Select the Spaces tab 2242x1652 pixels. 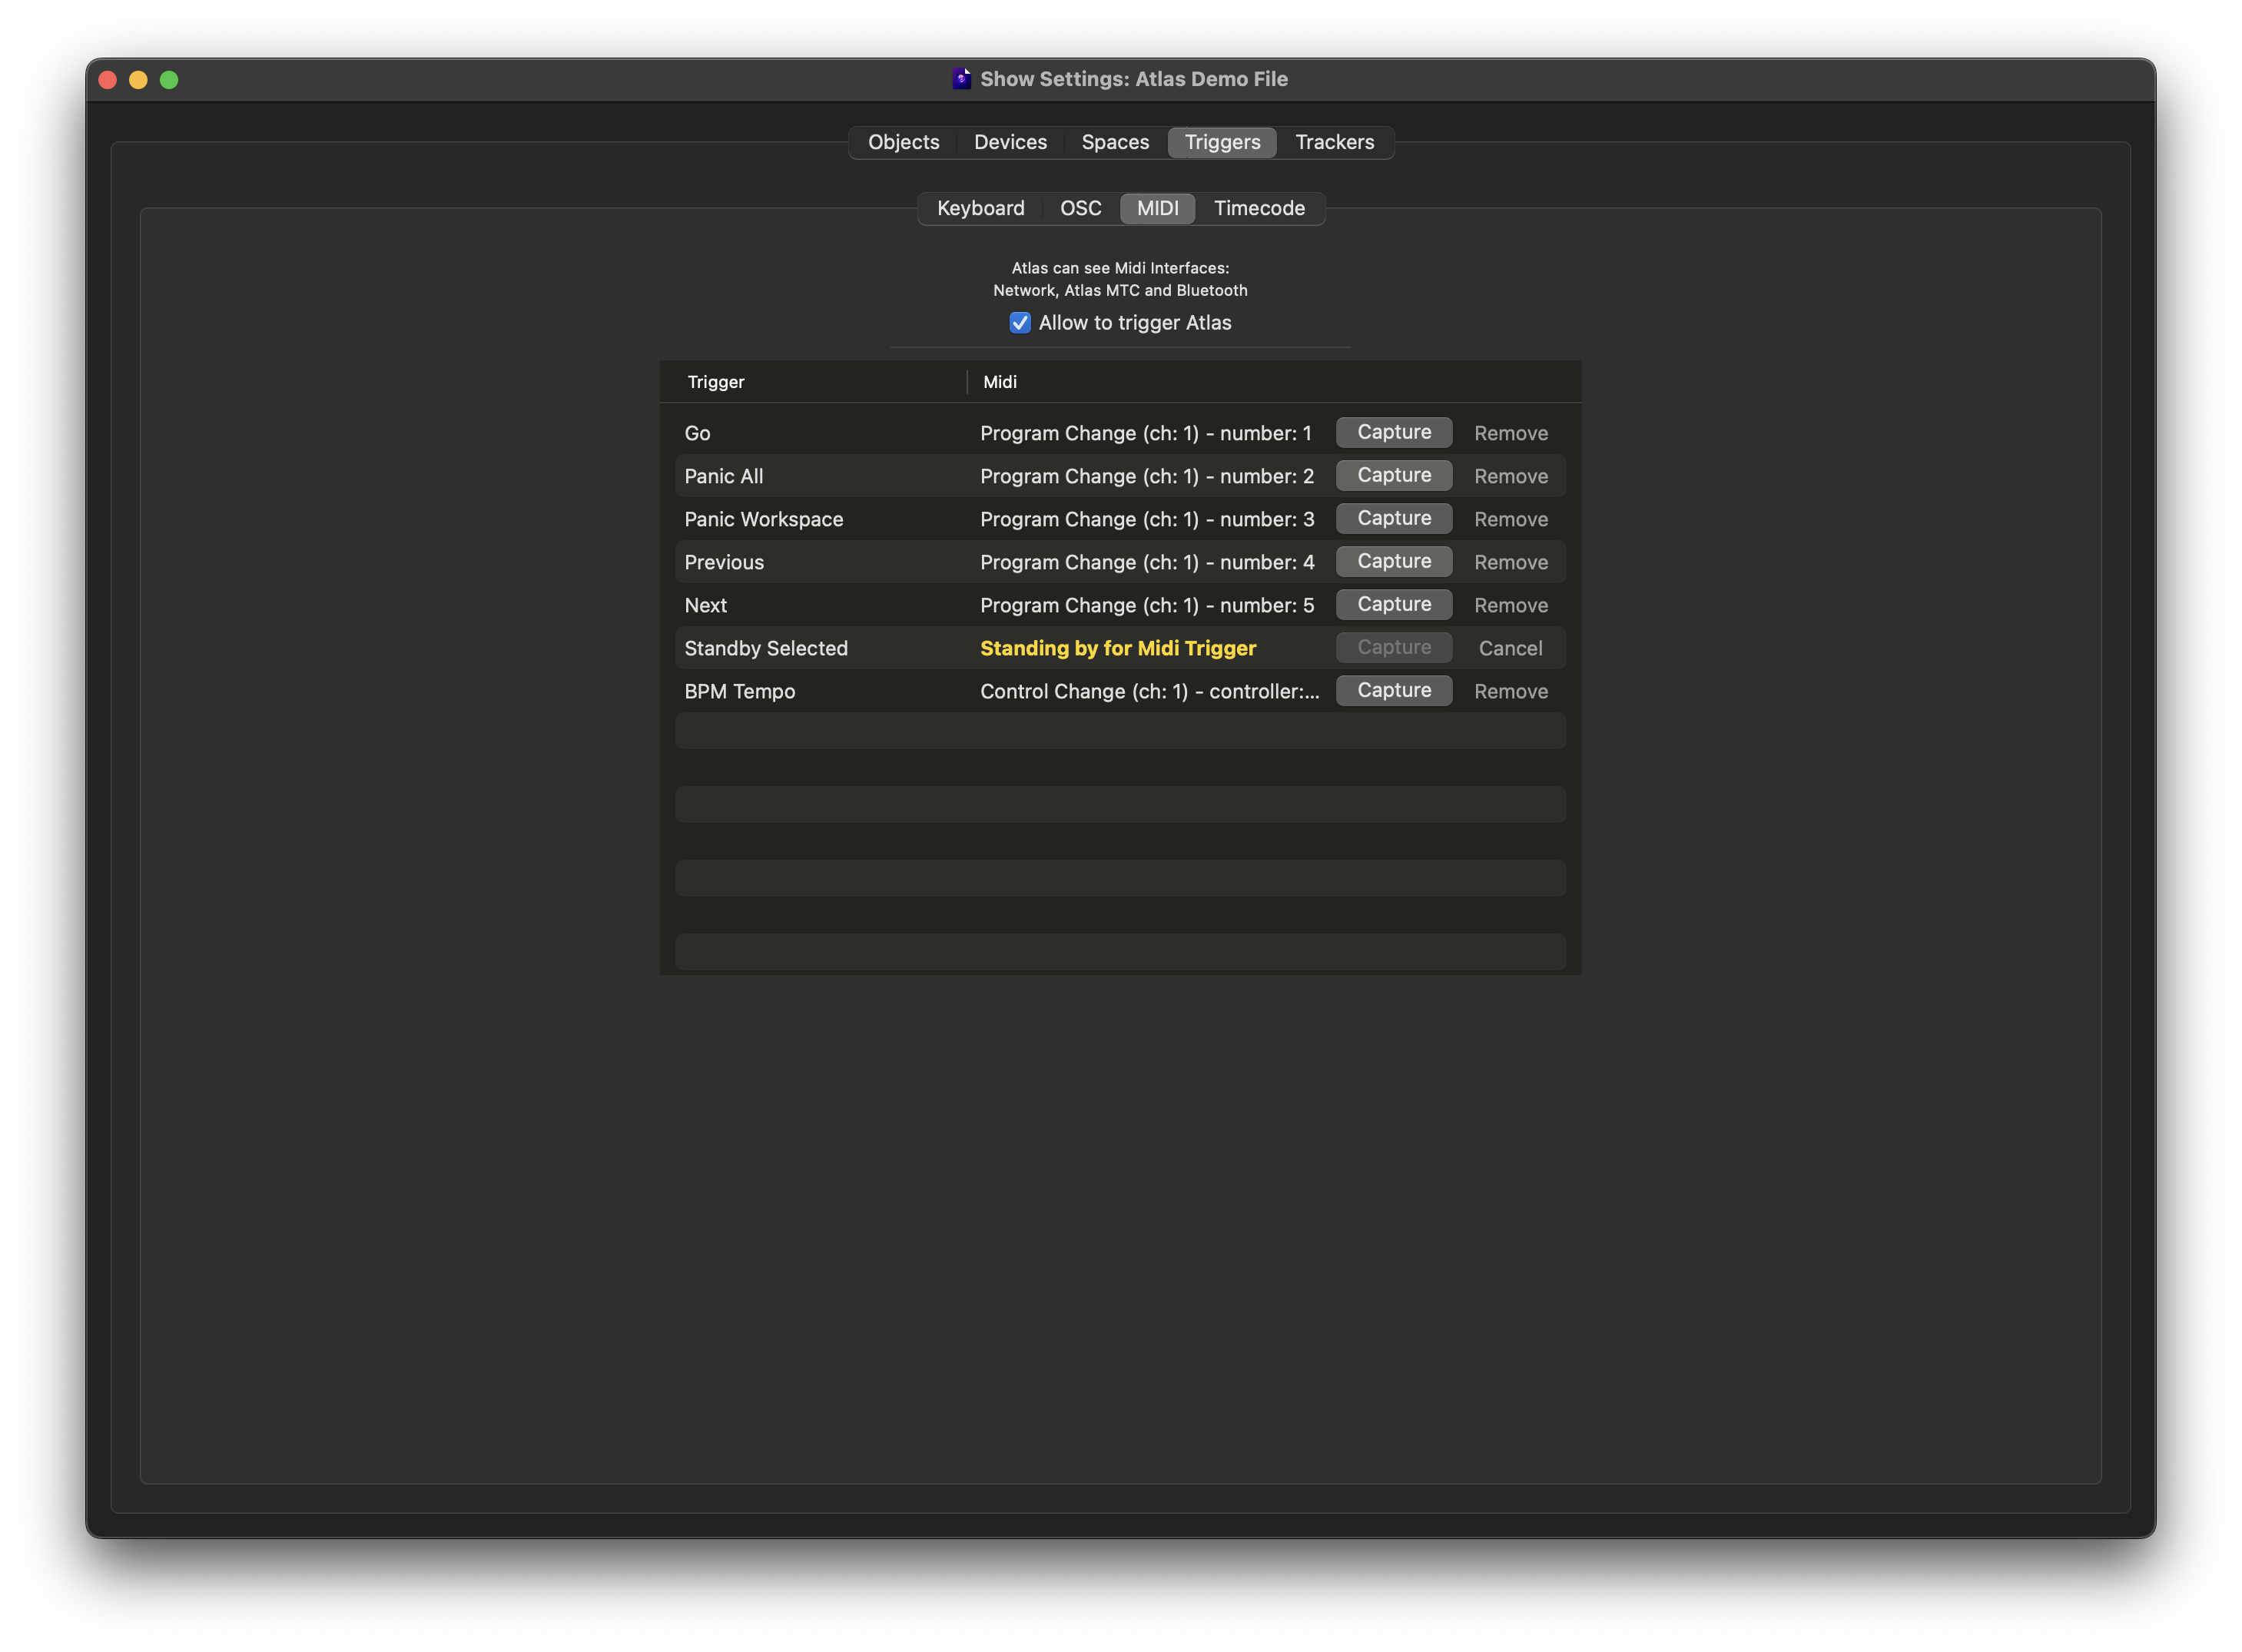click(1115, 142)
